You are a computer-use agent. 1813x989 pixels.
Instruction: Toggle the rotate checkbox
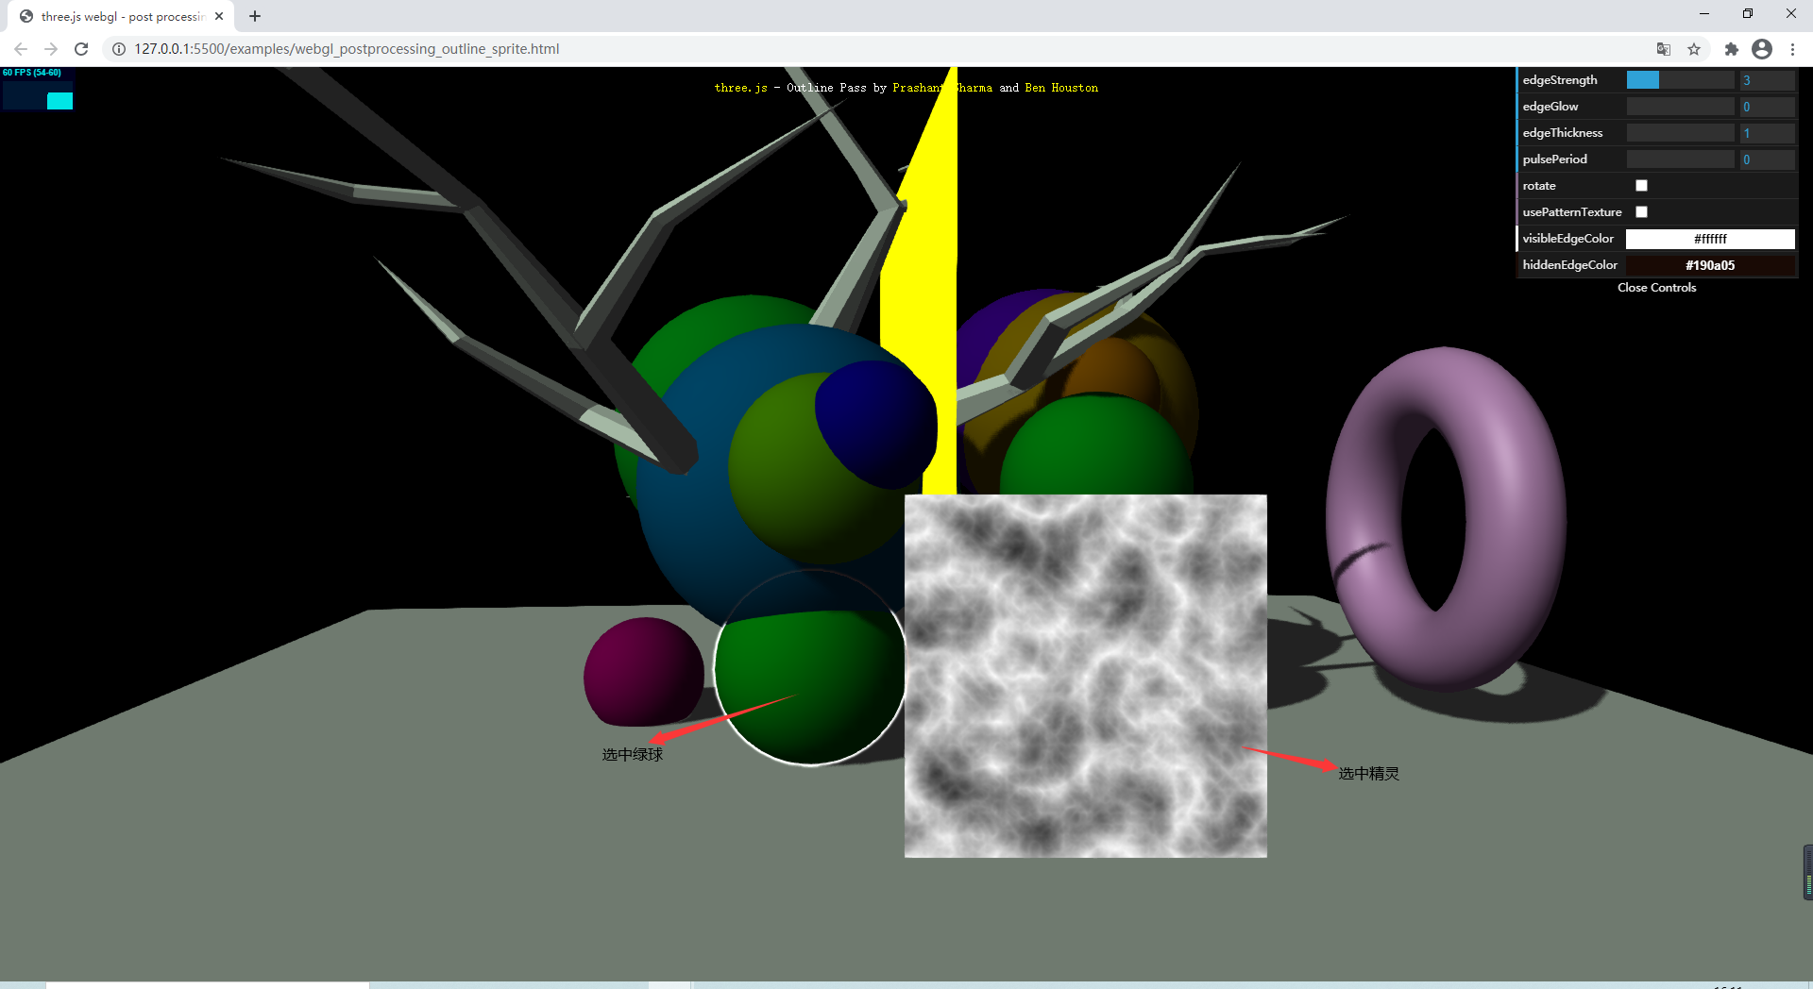click(1641, 185)
